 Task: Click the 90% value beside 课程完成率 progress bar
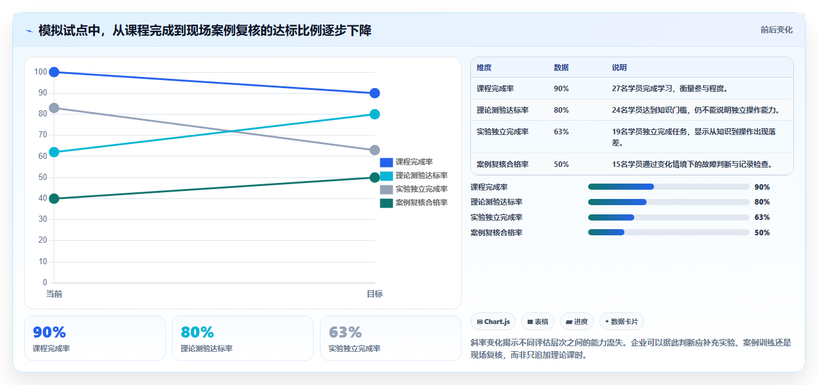762,187
